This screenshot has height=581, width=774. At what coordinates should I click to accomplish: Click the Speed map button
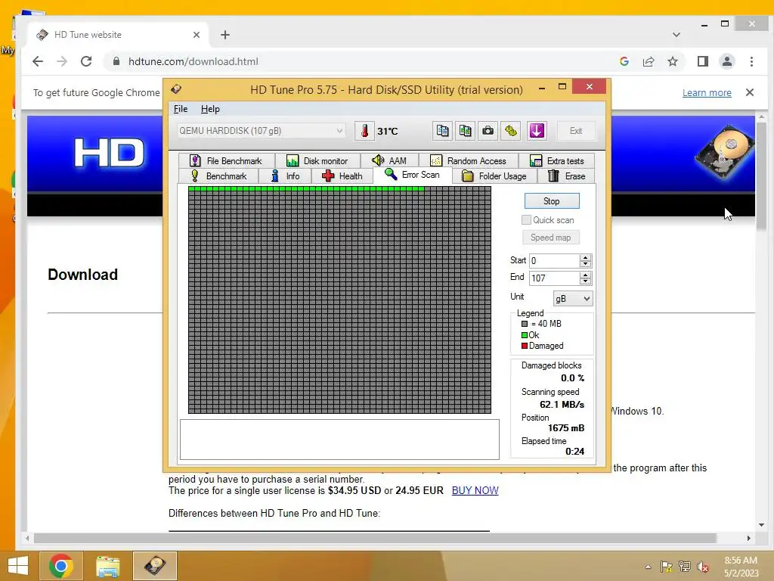pos(550,237)
